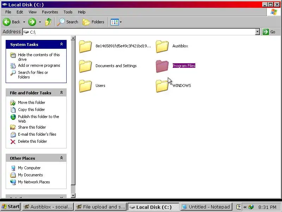Click the Documents and Settings name label

click(116, 66)
